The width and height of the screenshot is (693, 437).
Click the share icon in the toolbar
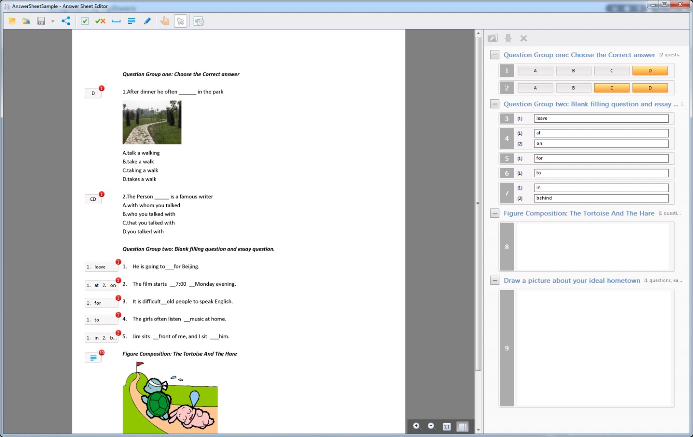pos(65,21)
